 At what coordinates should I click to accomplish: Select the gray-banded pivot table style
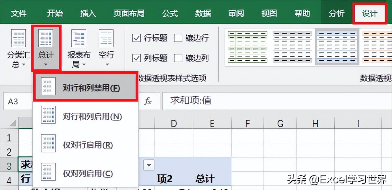(292, 47)
